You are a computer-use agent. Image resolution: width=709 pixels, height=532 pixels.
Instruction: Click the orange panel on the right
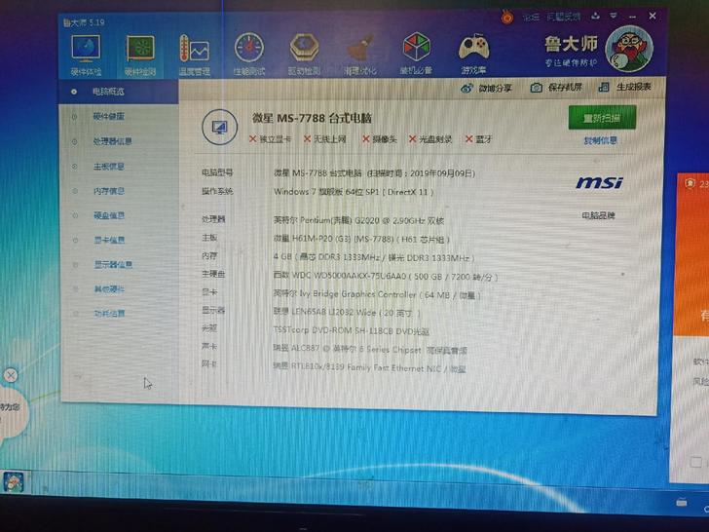[x=691, y=254]
